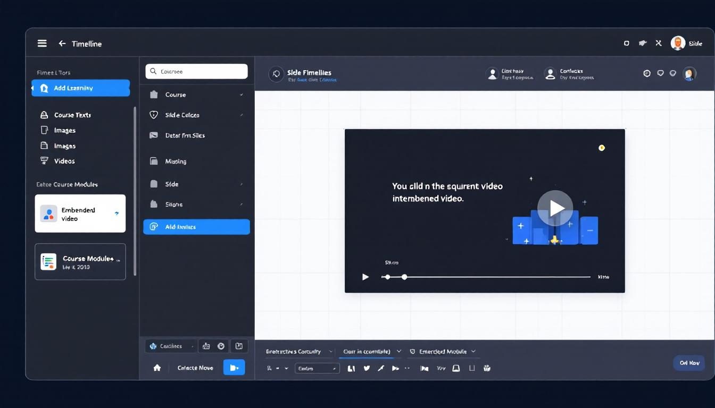Click the Twitter bird icon in toolbar
The width and height of the screenshot is (715, 408).
(367, 368)
